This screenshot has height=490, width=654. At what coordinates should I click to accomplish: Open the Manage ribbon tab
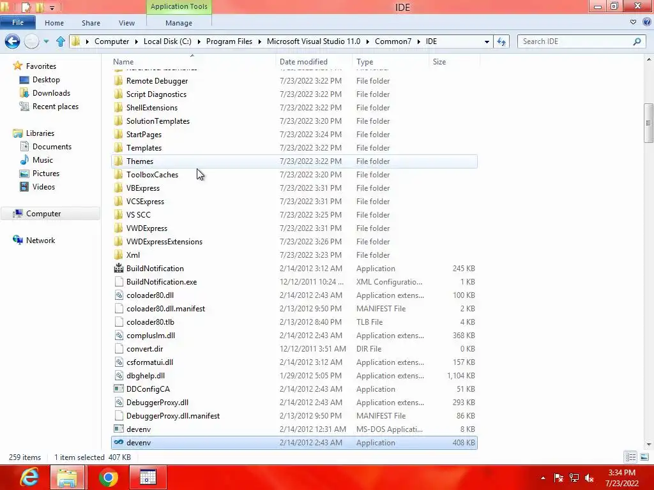tap(179, 23)
